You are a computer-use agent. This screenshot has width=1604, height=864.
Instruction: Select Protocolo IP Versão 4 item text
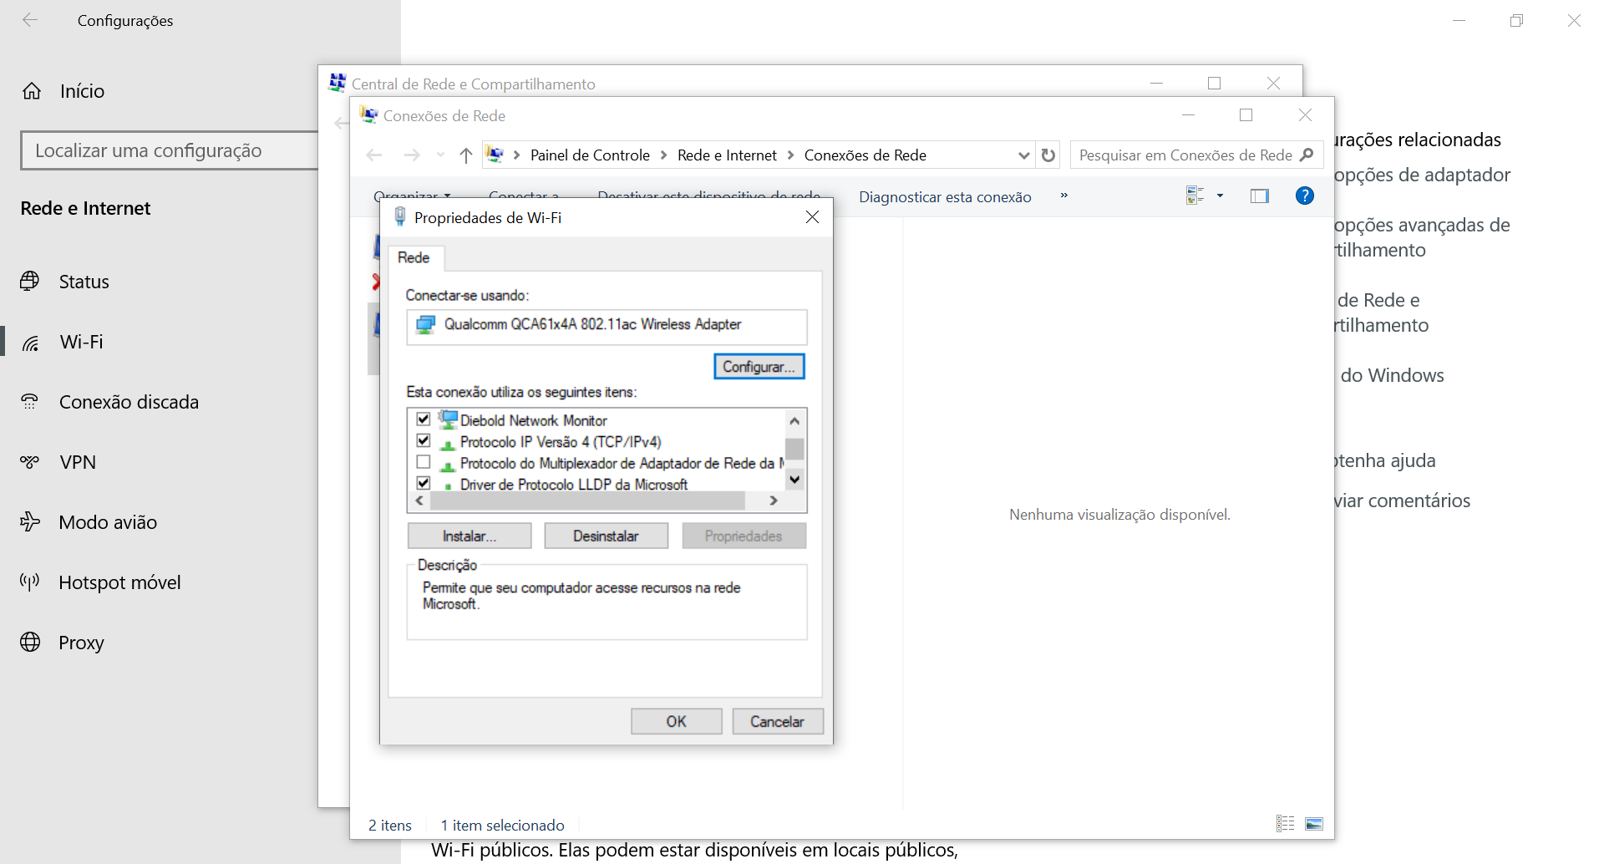(x=561, y=442)
